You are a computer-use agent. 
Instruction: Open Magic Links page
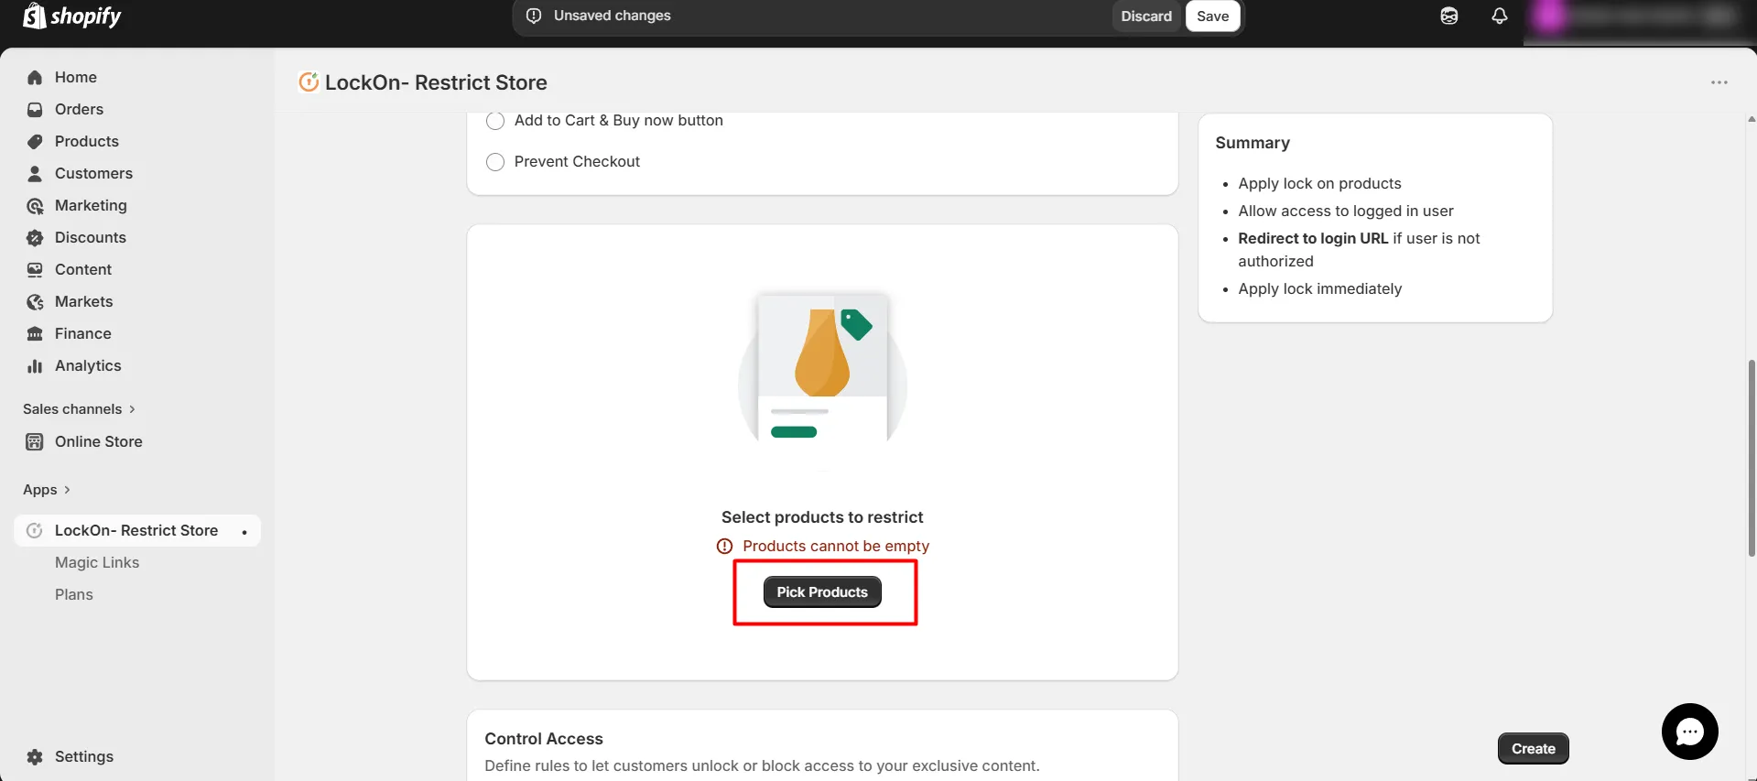[x=97, y=563]
